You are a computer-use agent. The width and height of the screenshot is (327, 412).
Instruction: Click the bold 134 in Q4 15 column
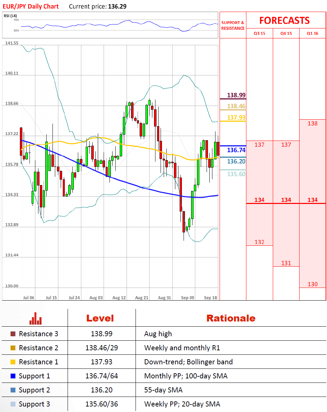(286, 200)
